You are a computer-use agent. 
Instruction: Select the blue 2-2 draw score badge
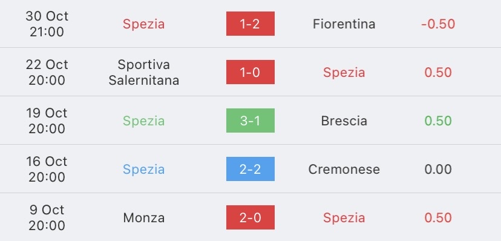[x=250, y=169]
